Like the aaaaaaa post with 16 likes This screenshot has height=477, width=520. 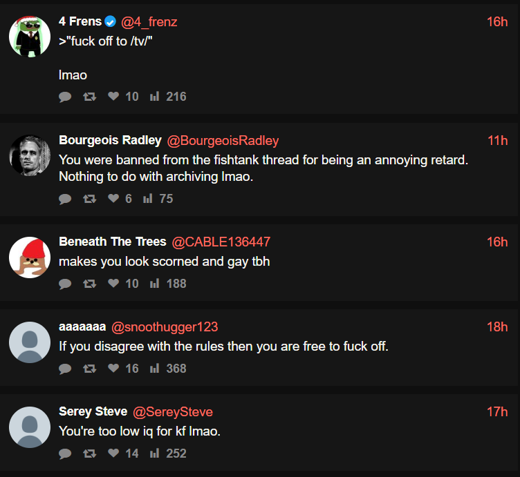(x=113, y=369)
